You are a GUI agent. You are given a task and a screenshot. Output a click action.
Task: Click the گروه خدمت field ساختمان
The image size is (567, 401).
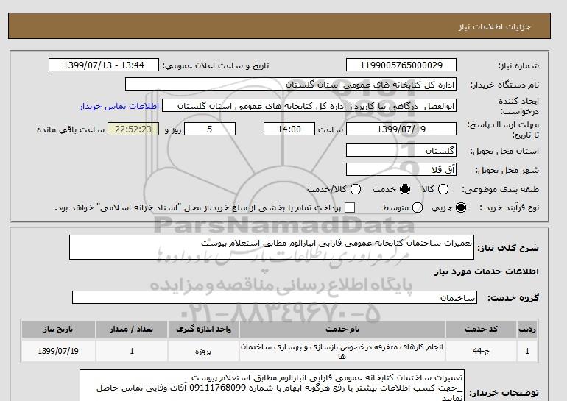(x=275, y=297)
